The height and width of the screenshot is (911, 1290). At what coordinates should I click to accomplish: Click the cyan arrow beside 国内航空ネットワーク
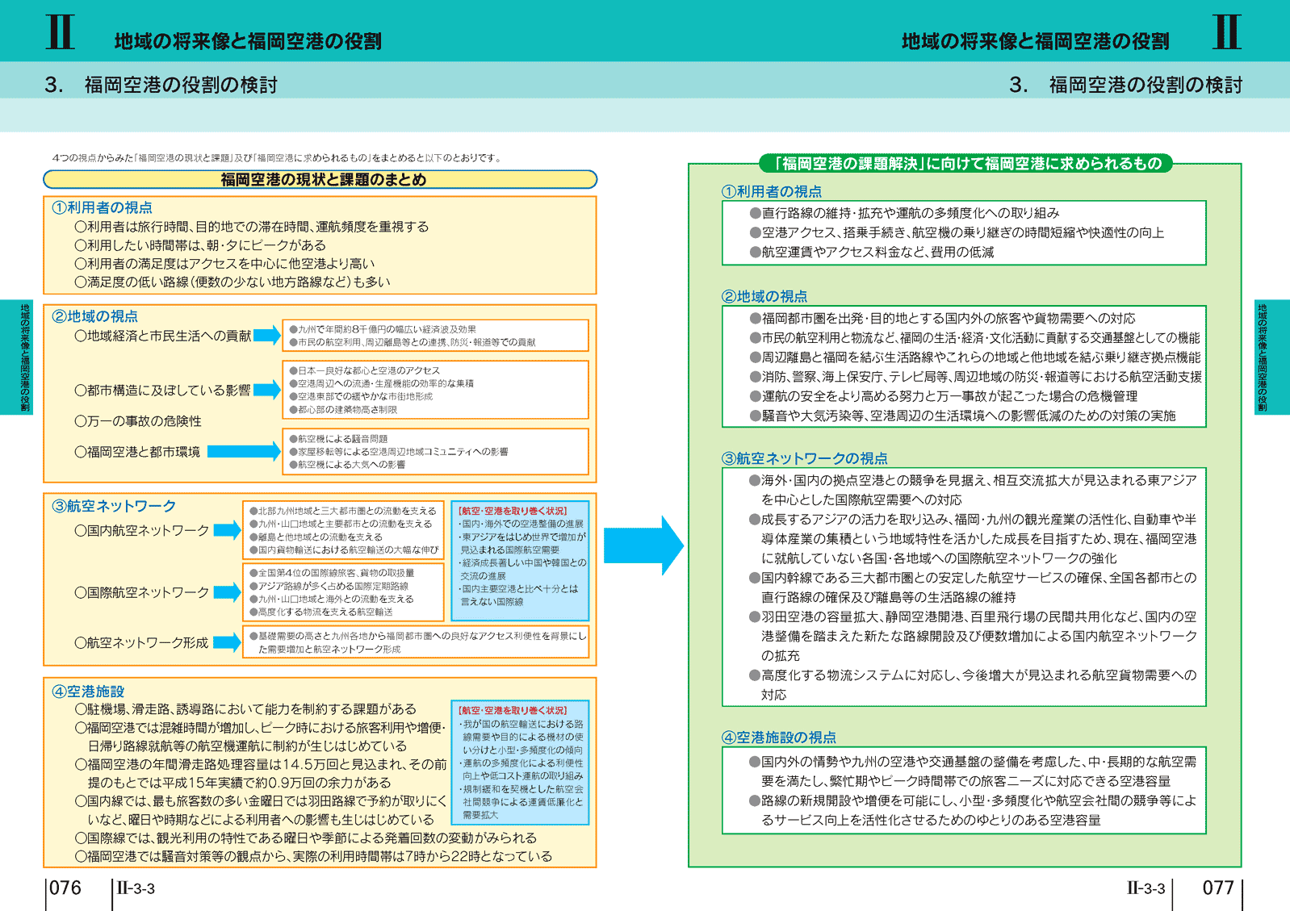pos(228,530)
